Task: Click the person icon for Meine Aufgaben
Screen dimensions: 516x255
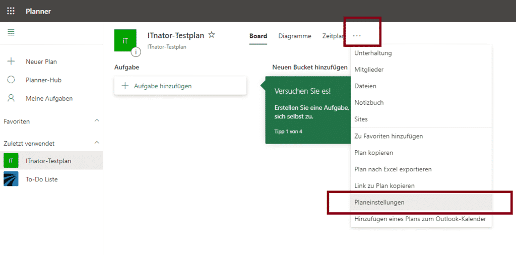Action: tap(11, 98)
